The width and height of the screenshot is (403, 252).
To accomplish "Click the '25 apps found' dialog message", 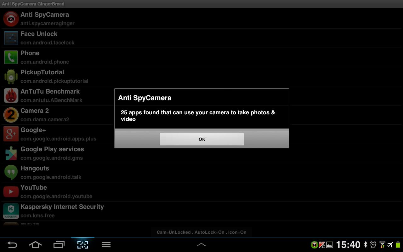I will click(198, 116).
